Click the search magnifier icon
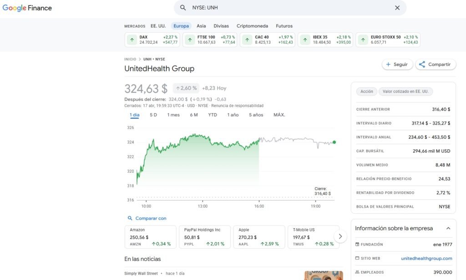The width and height of the screenshot is (466, 280). click(x=183, y=8)
